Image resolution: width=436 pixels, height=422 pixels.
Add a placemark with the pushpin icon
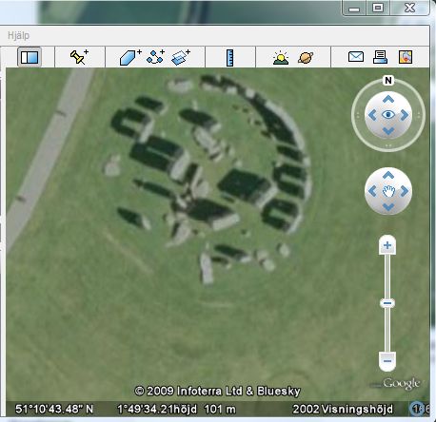pos(79,57)
